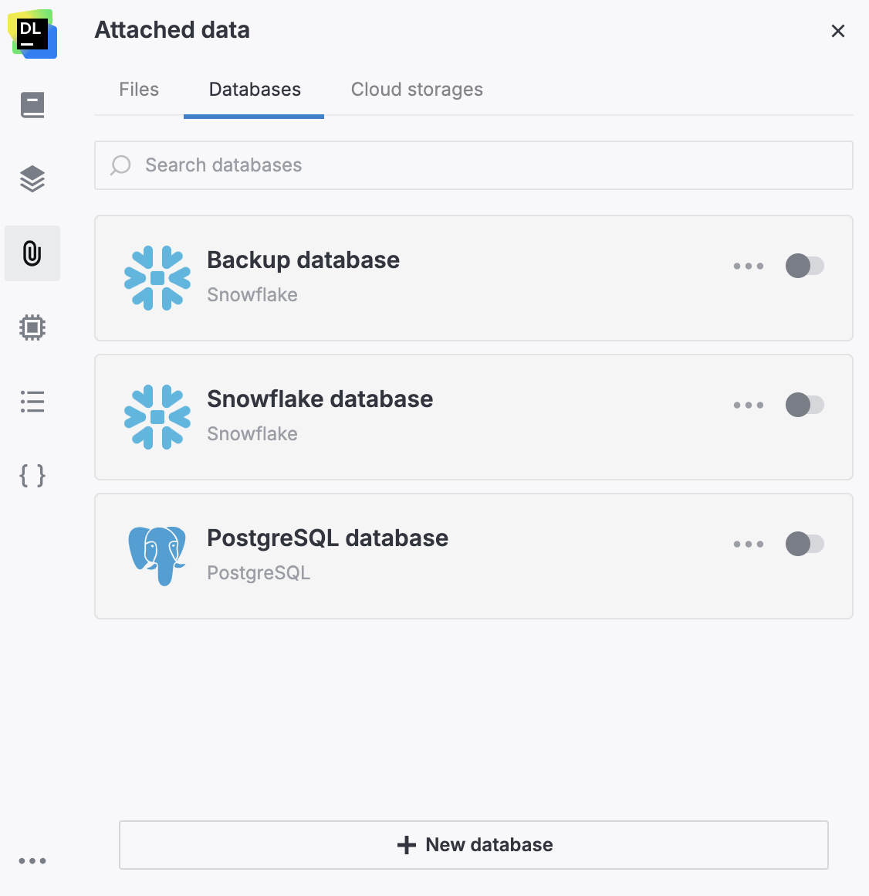
Task: Select the layers/stack sidebar icon
Action: [x=32, y=178]
